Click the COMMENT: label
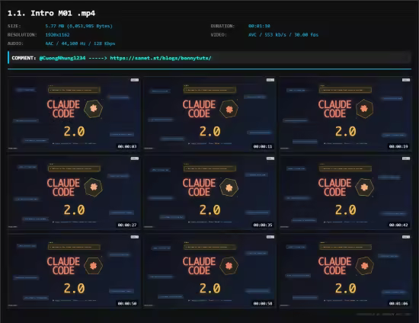The height and width of the screenshot is (323, 419). [x=24, y=58]
